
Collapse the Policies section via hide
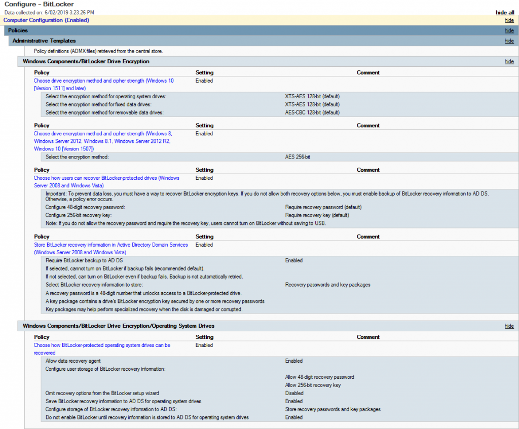click(x=509, y=30)
